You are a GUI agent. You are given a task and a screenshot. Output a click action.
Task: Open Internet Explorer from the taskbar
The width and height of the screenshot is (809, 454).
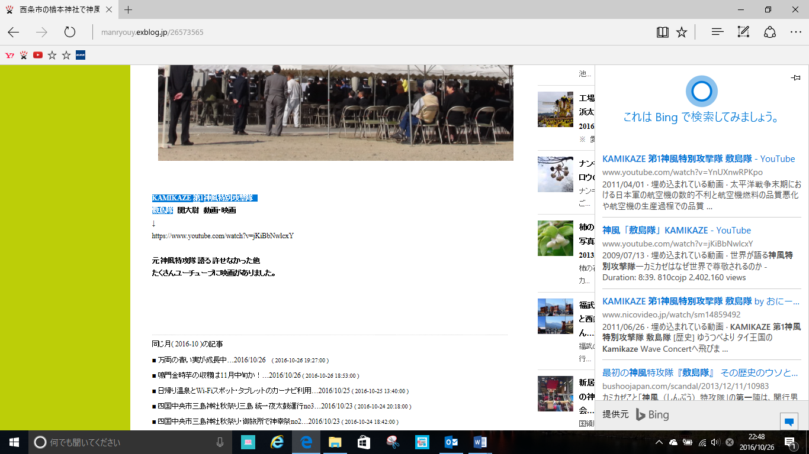coord(277,442)
